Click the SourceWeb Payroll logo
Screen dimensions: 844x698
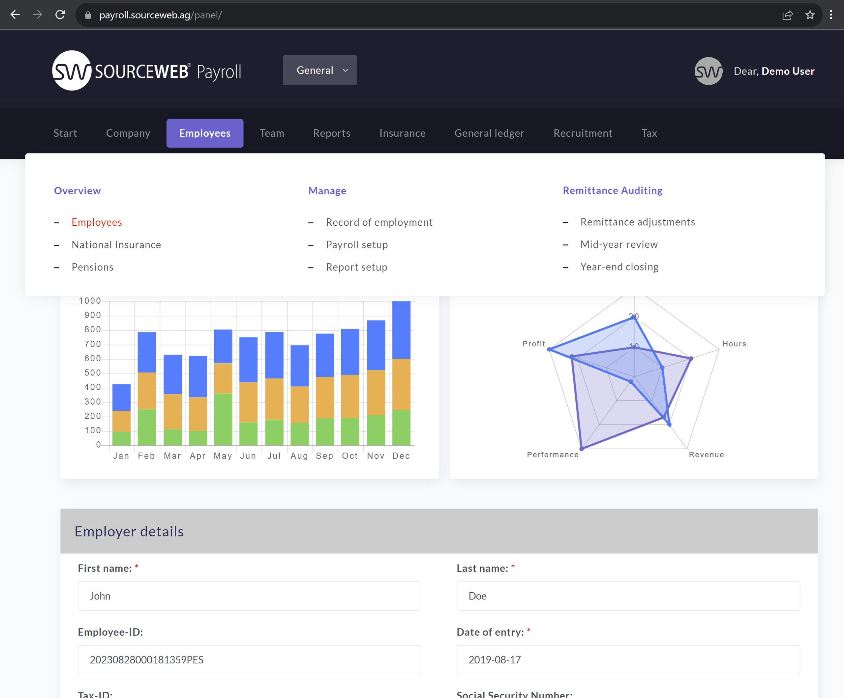click(147, 71)
